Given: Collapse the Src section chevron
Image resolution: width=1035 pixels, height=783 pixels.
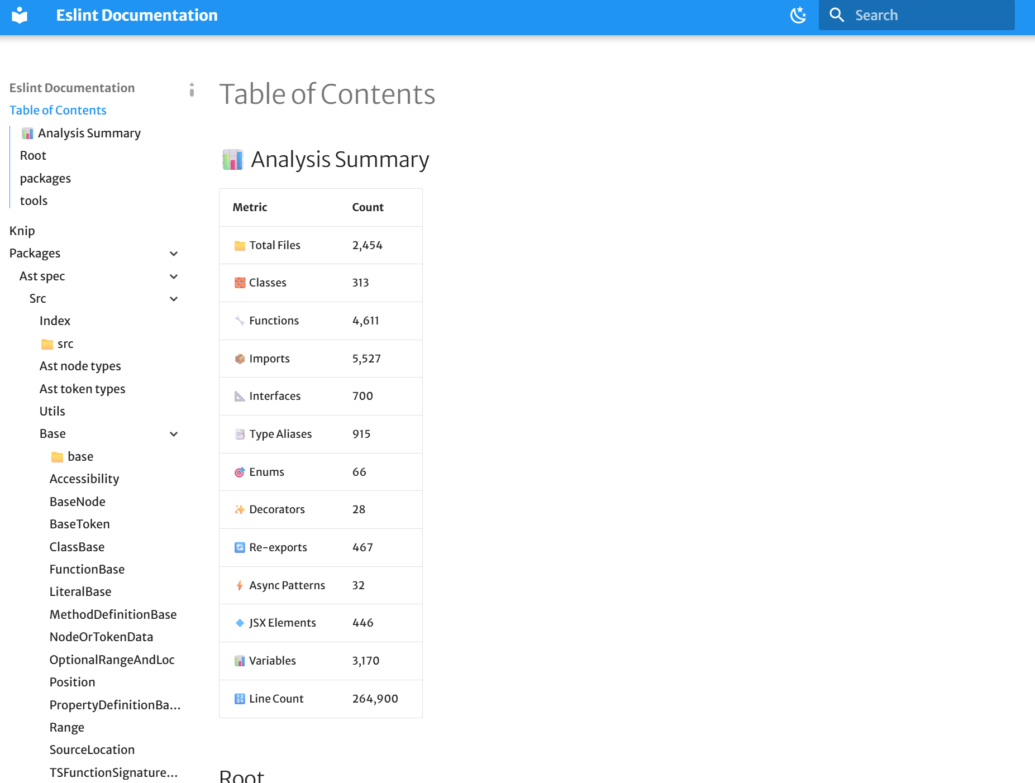Looking at the screenshot, I should coord(174,299).
